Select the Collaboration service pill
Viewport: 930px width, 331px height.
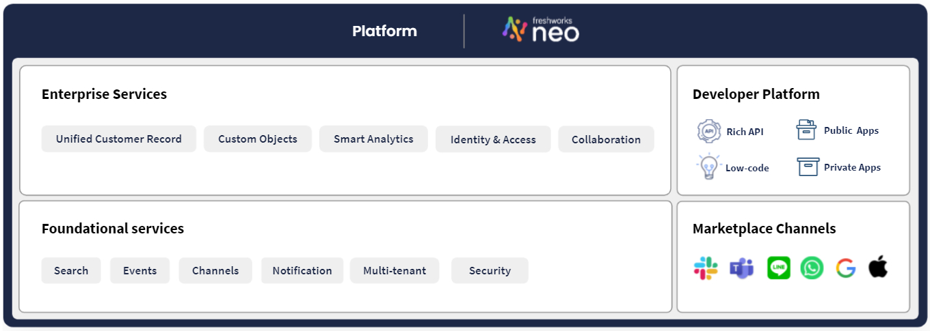point(606,140)
